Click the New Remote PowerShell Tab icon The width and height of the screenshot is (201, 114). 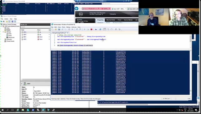[x=96, y=29]
